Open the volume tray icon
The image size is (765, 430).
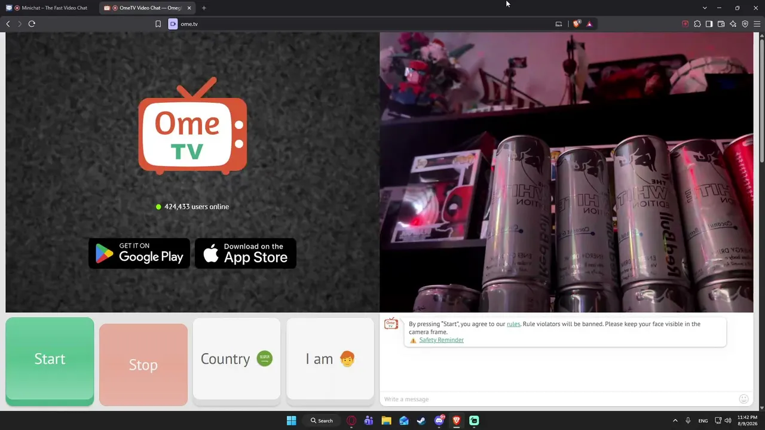point(728,420)
